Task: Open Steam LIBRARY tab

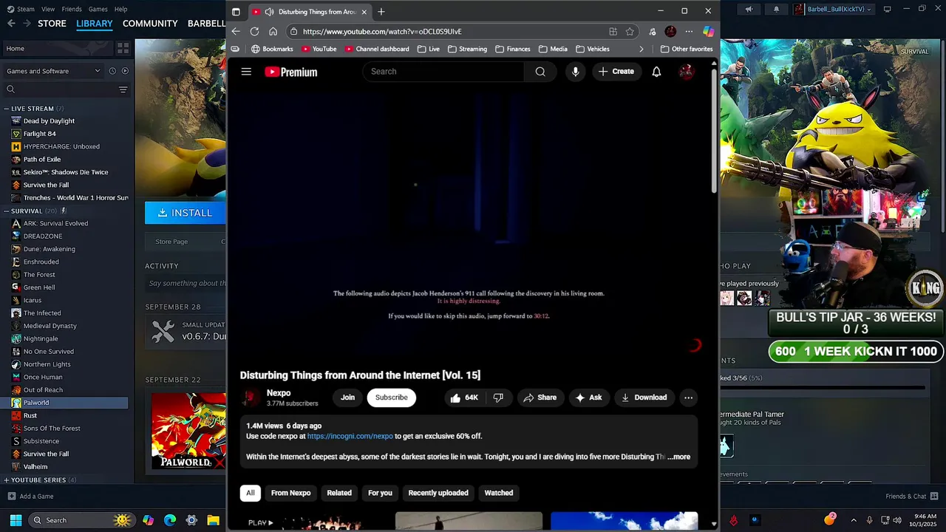Action: tap(95, 24)
